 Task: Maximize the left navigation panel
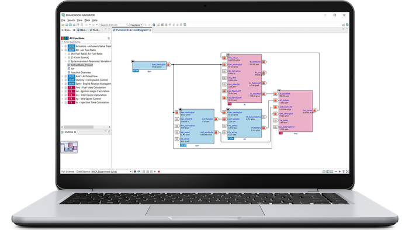109,30
